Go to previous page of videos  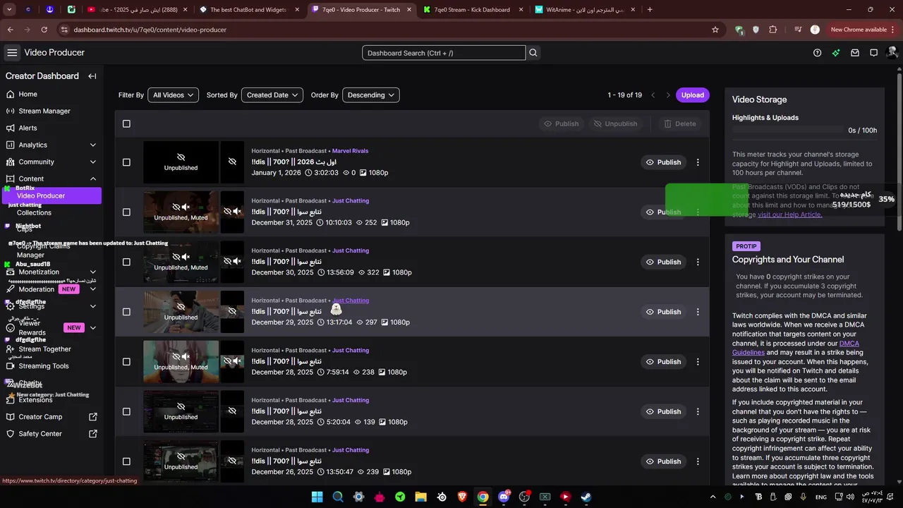(653, 95)
